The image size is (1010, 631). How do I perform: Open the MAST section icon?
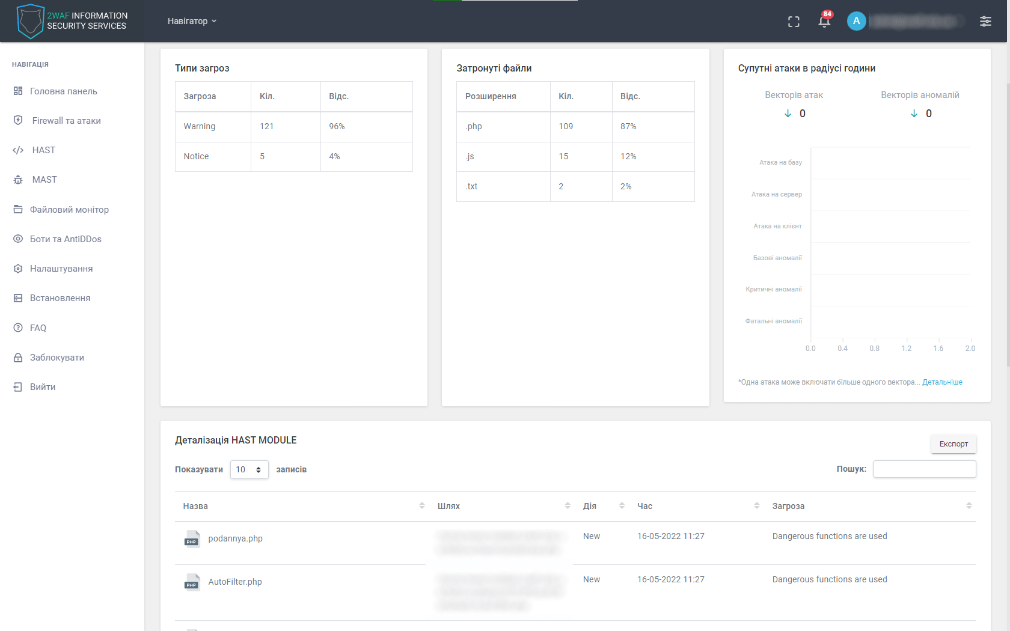click(x=18, y=179)
